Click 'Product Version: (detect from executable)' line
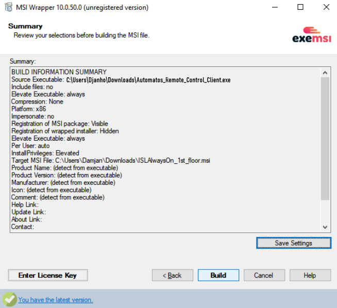337x308 pixels. click(x=66, y=175)
